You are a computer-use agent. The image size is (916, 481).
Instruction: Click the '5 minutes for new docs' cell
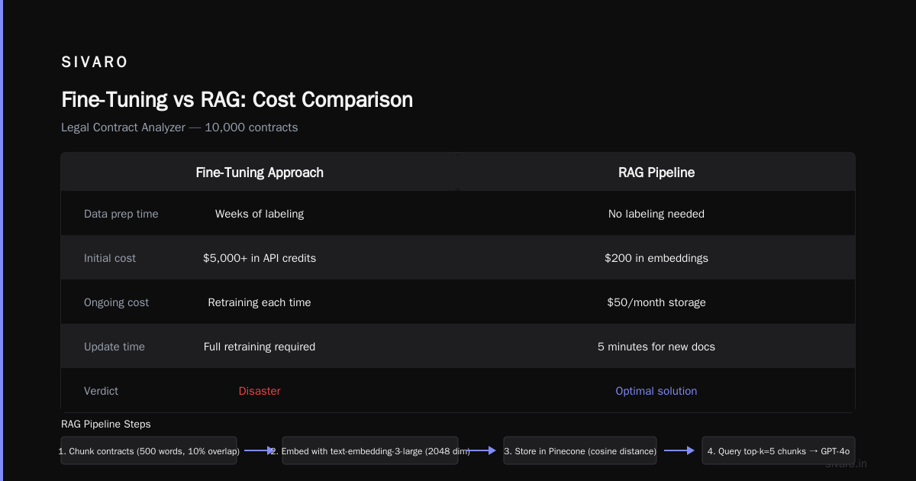(656, 347)
